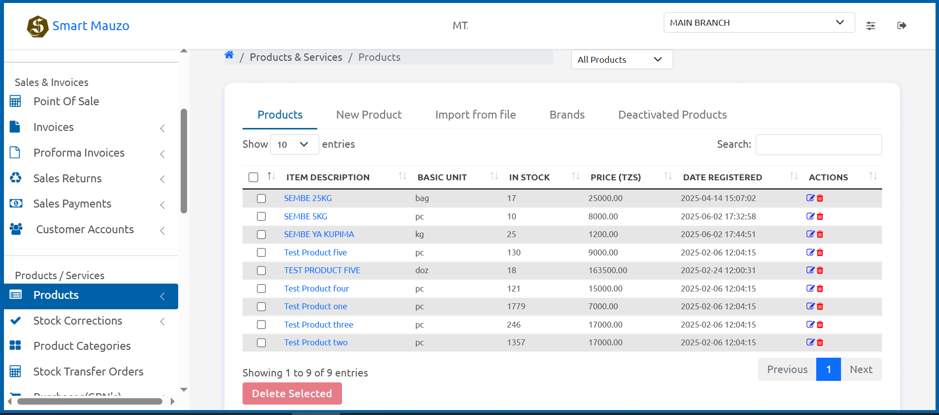Open the Deactivated Products tab
The height and width of the screenshot is (415, 939).
672,115
